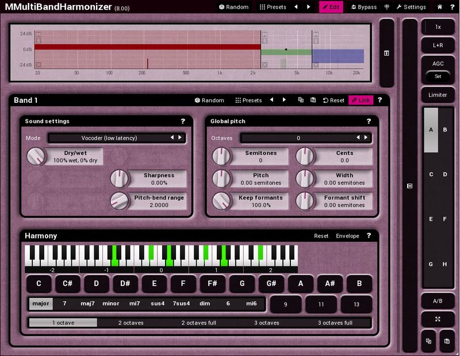Choose the 2 octaves full option
This screenshot has height=356, width=460.
(x=199, y=323)
